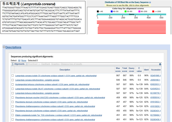Open the Graphics toolbar link

click(55, 64)
